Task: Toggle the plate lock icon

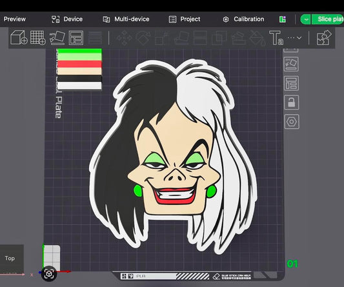Action: tap(291, 103)
